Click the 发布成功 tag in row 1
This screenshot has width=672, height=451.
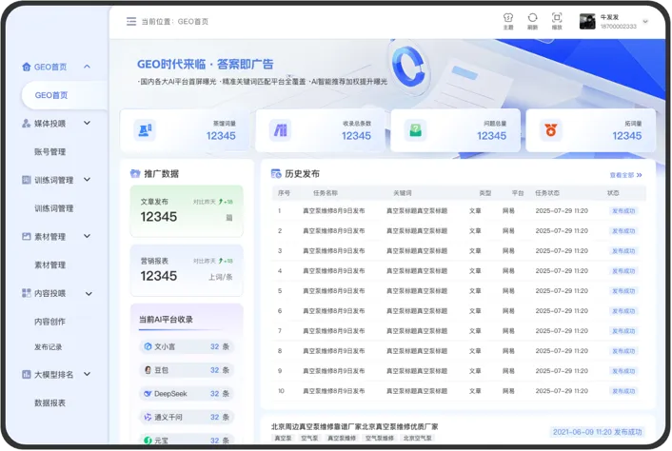coord(623,210)
